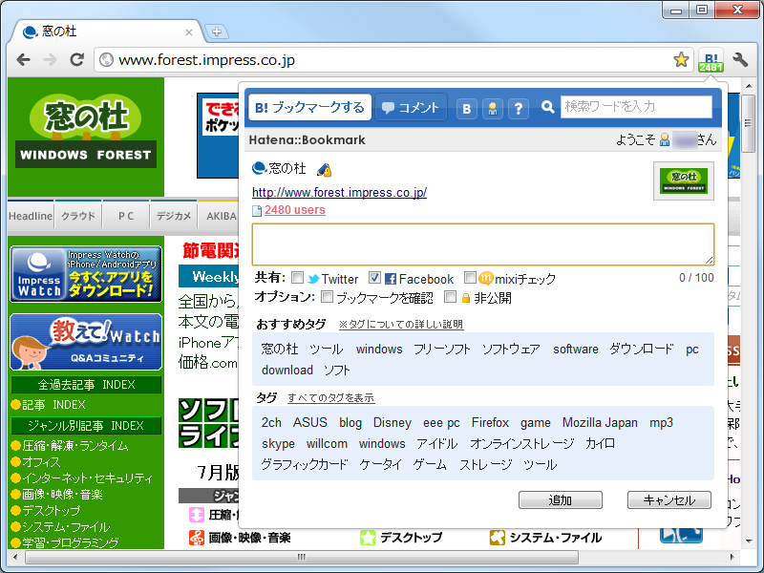Click the blue B Hatena icon in the popup toolbar
Viewport: 764px width, 573px height.
(x=466, y=108)
